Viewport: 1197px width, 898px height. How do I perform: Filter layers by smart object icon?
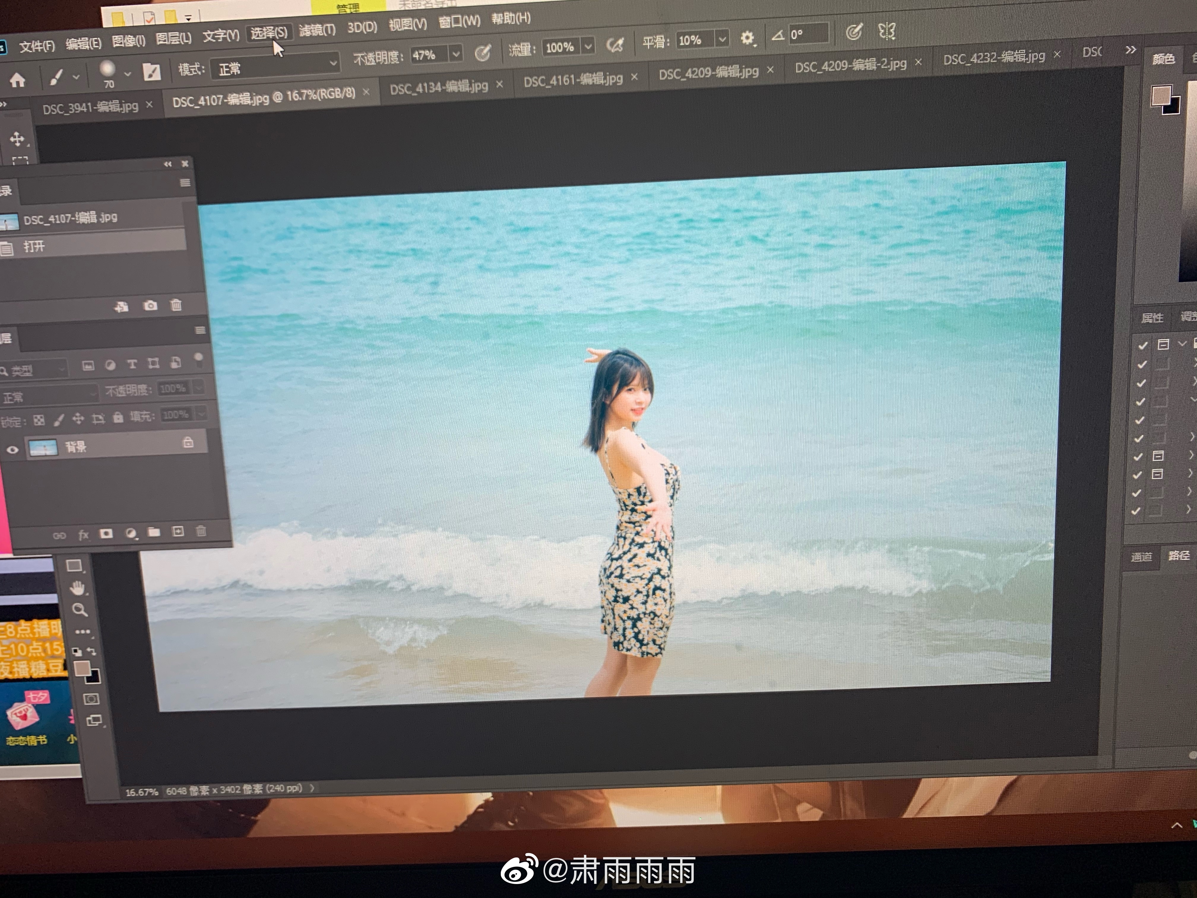(x=175, y=363)
